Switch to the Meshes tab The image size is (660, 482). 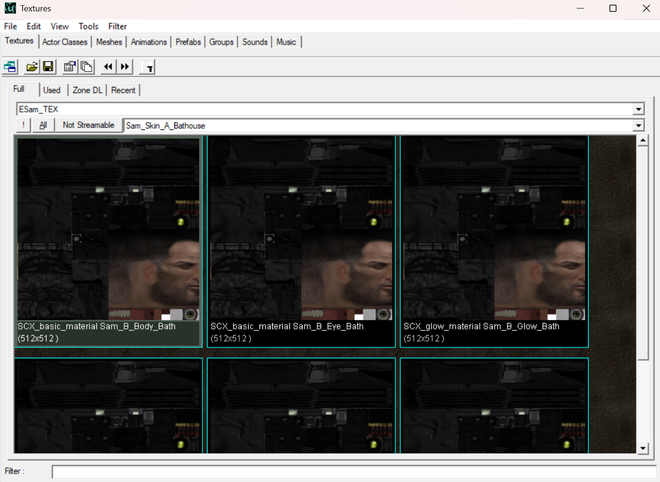tap(109, 42)
